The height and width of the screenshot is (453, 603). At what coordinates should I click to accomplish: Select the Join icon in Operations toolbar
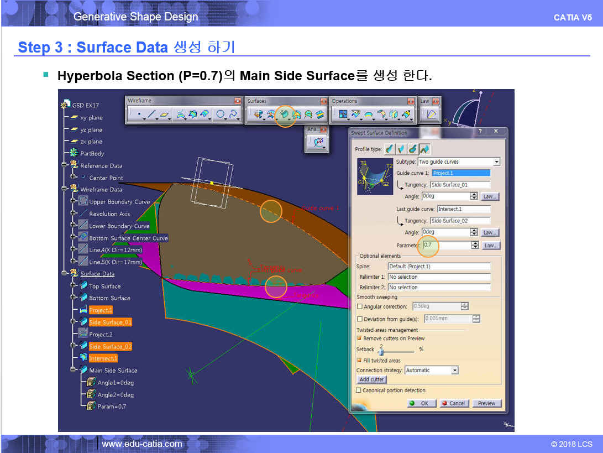point(343,114)
